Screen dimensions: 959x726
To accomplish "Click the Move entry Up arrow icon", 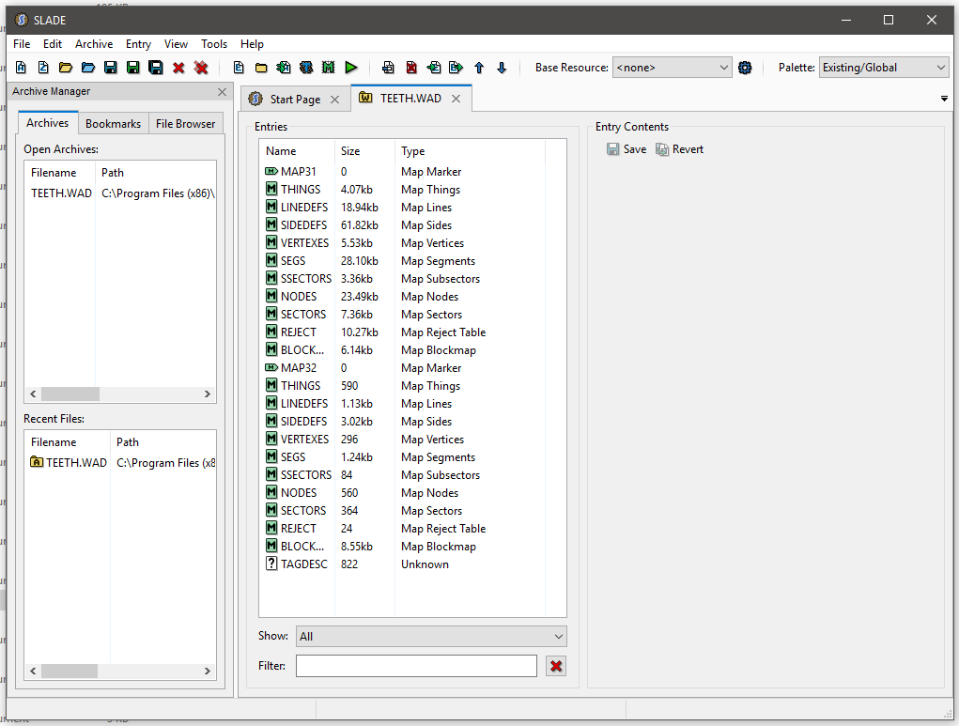I will tap(479, 68).
